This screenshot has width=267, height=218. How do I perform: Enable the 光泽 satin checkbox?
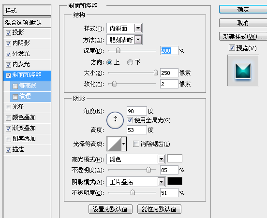click(8, 108)
